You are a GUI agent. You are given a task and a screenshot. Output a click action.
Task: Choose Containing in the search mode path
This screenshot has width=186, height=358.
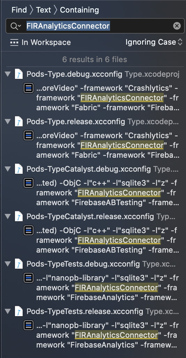point(79,10)
